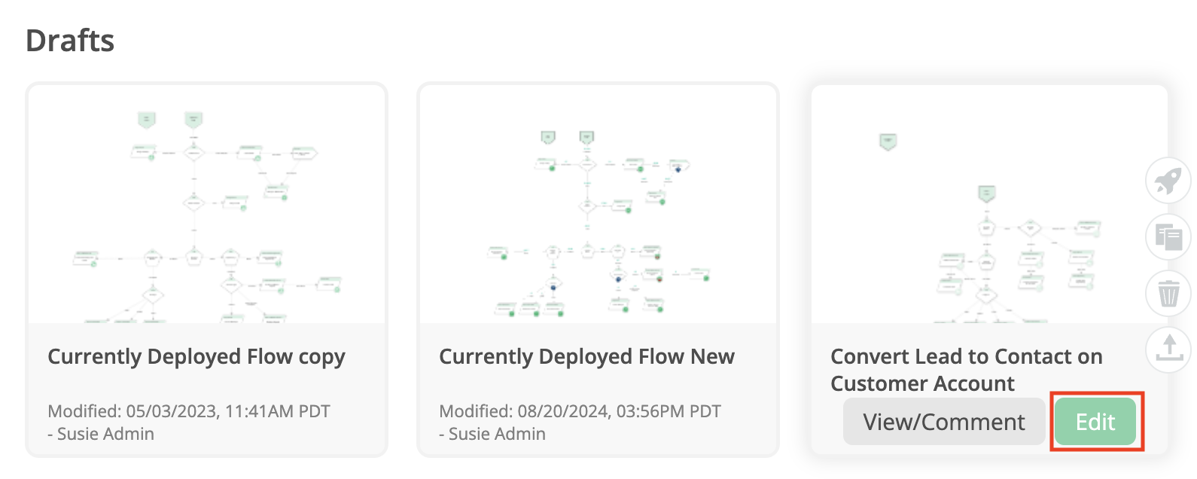Click the duplicate flow copy icon
The height and width of the screenshot is (479, 1197).
point(1168,237)
